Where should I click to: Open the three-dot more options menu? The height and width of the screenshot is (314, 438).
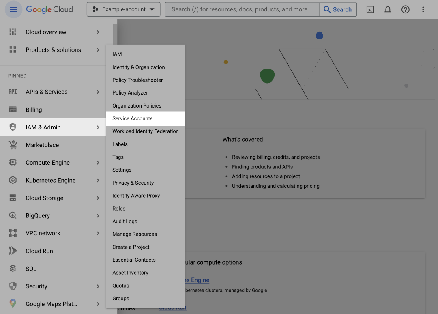point(423,9)
